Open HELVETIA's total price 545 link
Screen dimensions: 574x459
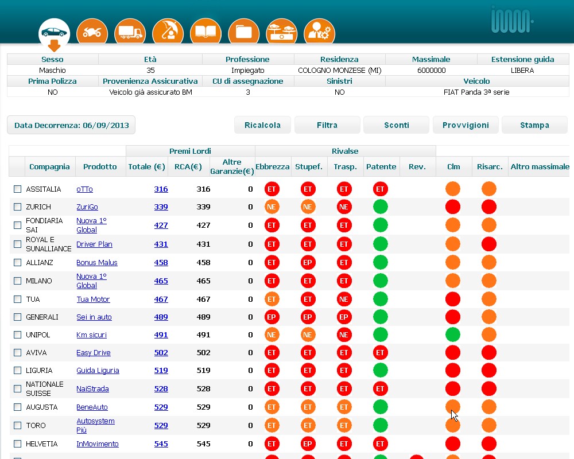[x=161, y=444]
